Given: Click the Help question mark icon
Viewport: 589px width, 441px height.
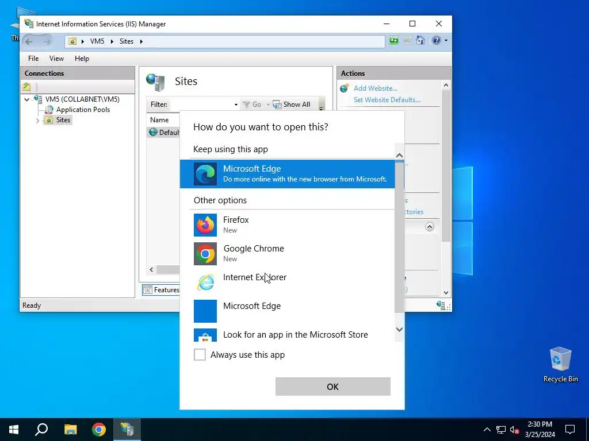Looking at the screenshot, I should (x=436, y=41).
